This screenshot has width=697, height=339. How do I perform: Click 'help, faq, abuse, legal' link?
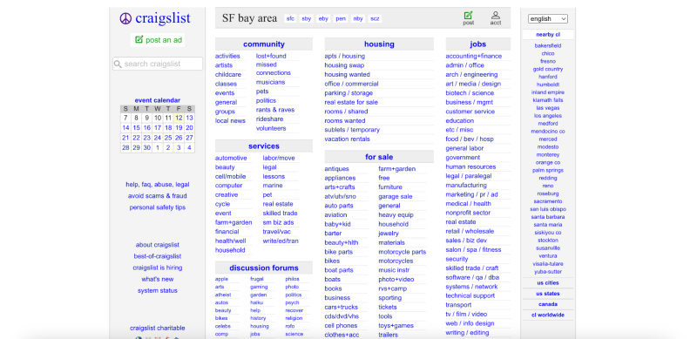(x=158, y=185)
